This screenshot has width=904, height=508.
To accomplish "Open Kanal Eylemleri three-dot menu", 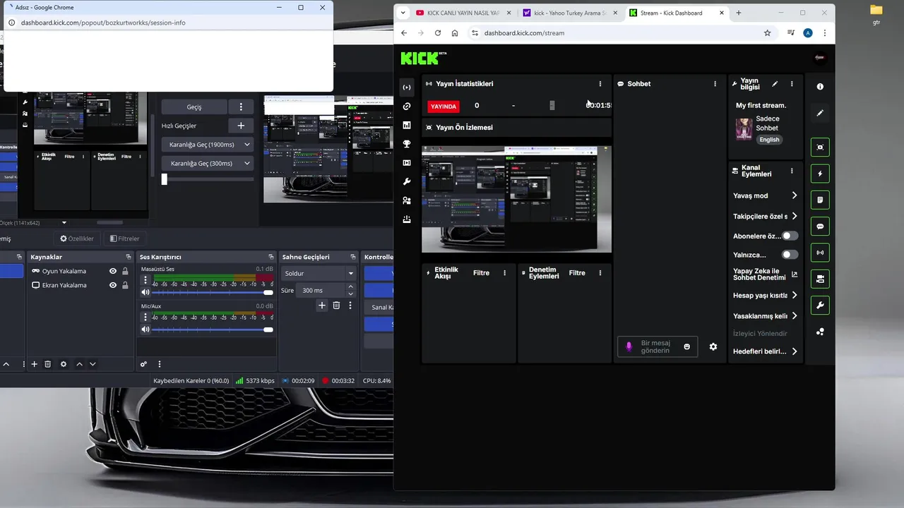I will pos(792,171).
